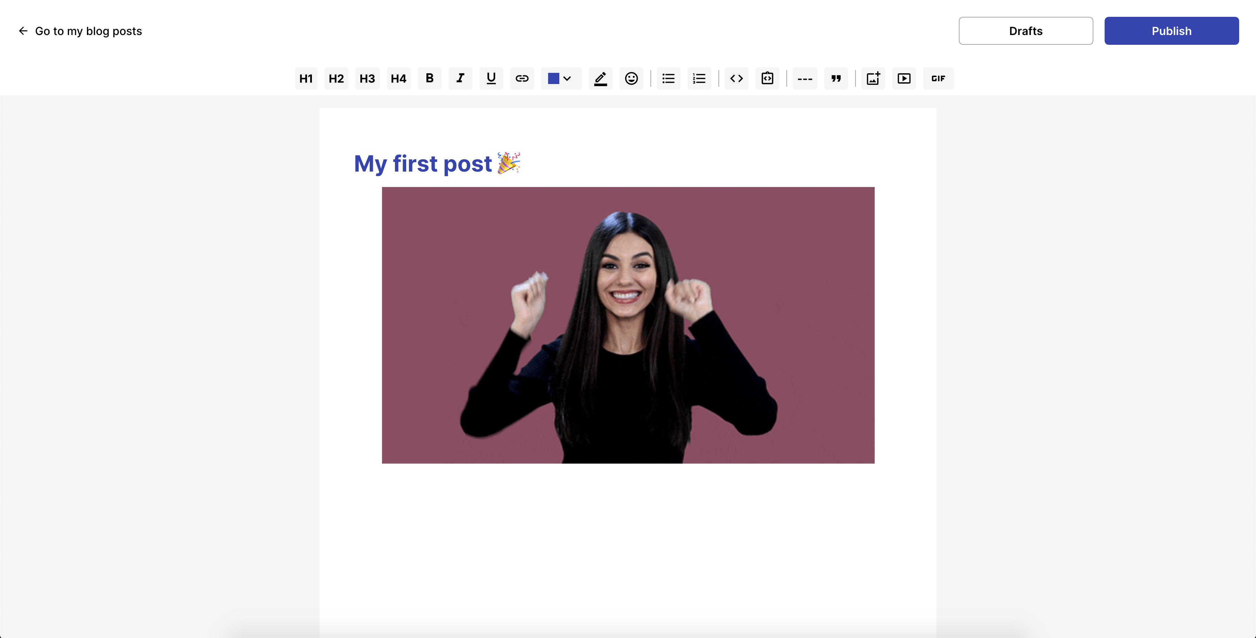Screen dimensions: 1256x638
Task: Toggle underline text formatting
Action: click(x=491, y=78)
